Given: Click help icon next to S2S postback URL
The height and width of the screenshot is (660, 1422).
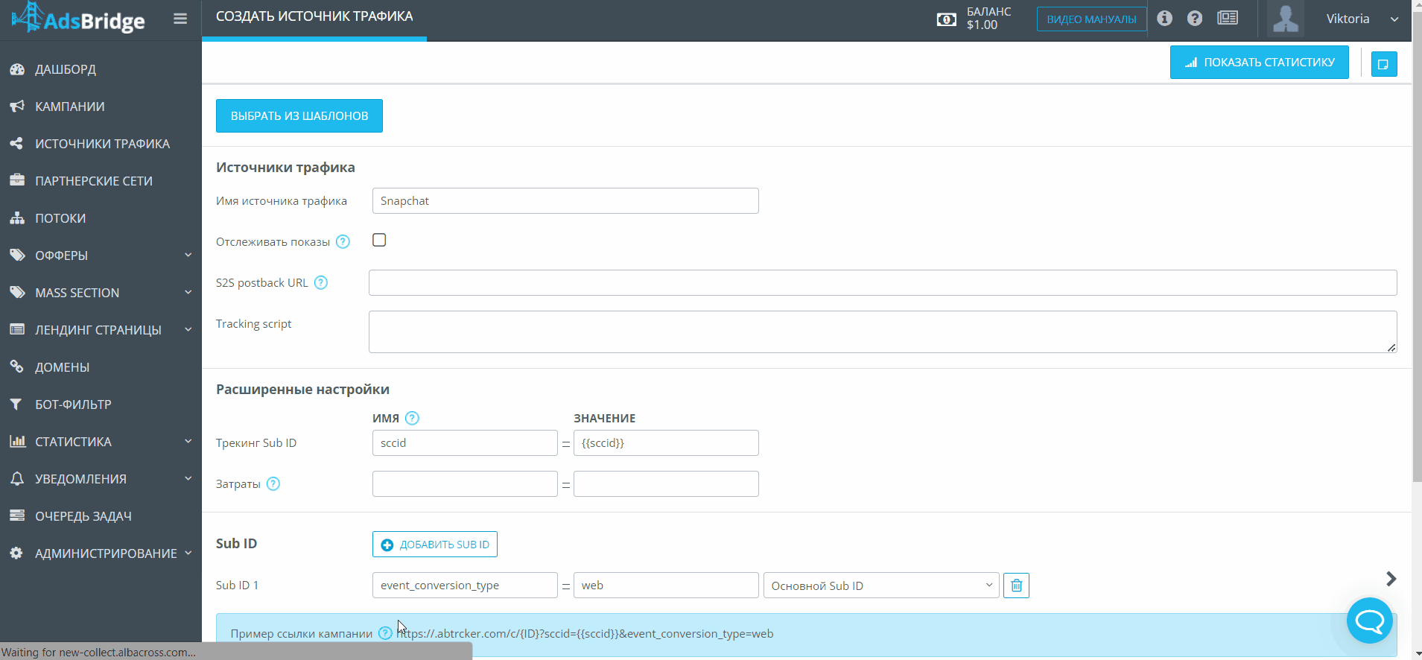Looking at the screenshot, I should coord(321,282).
